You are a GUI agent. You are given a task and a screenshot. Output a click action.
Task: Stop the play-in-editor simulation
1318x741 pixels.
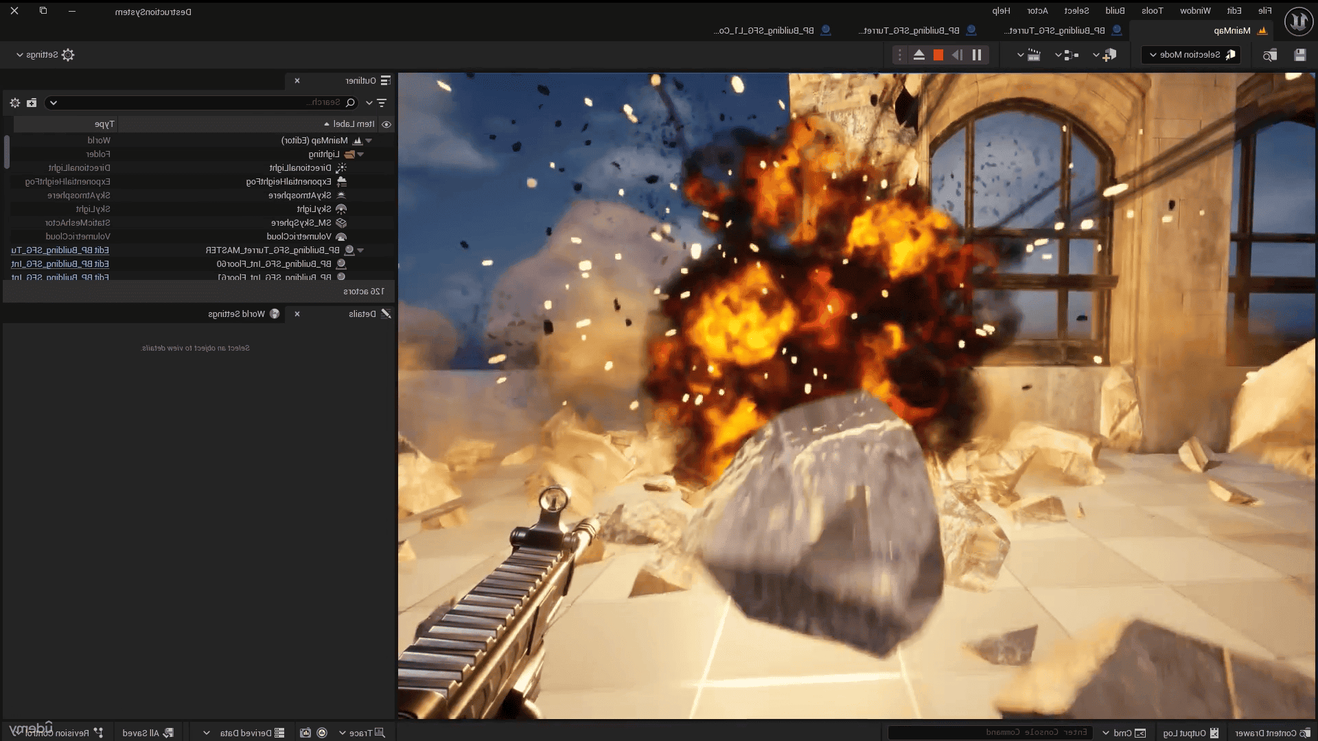[938, 55]
